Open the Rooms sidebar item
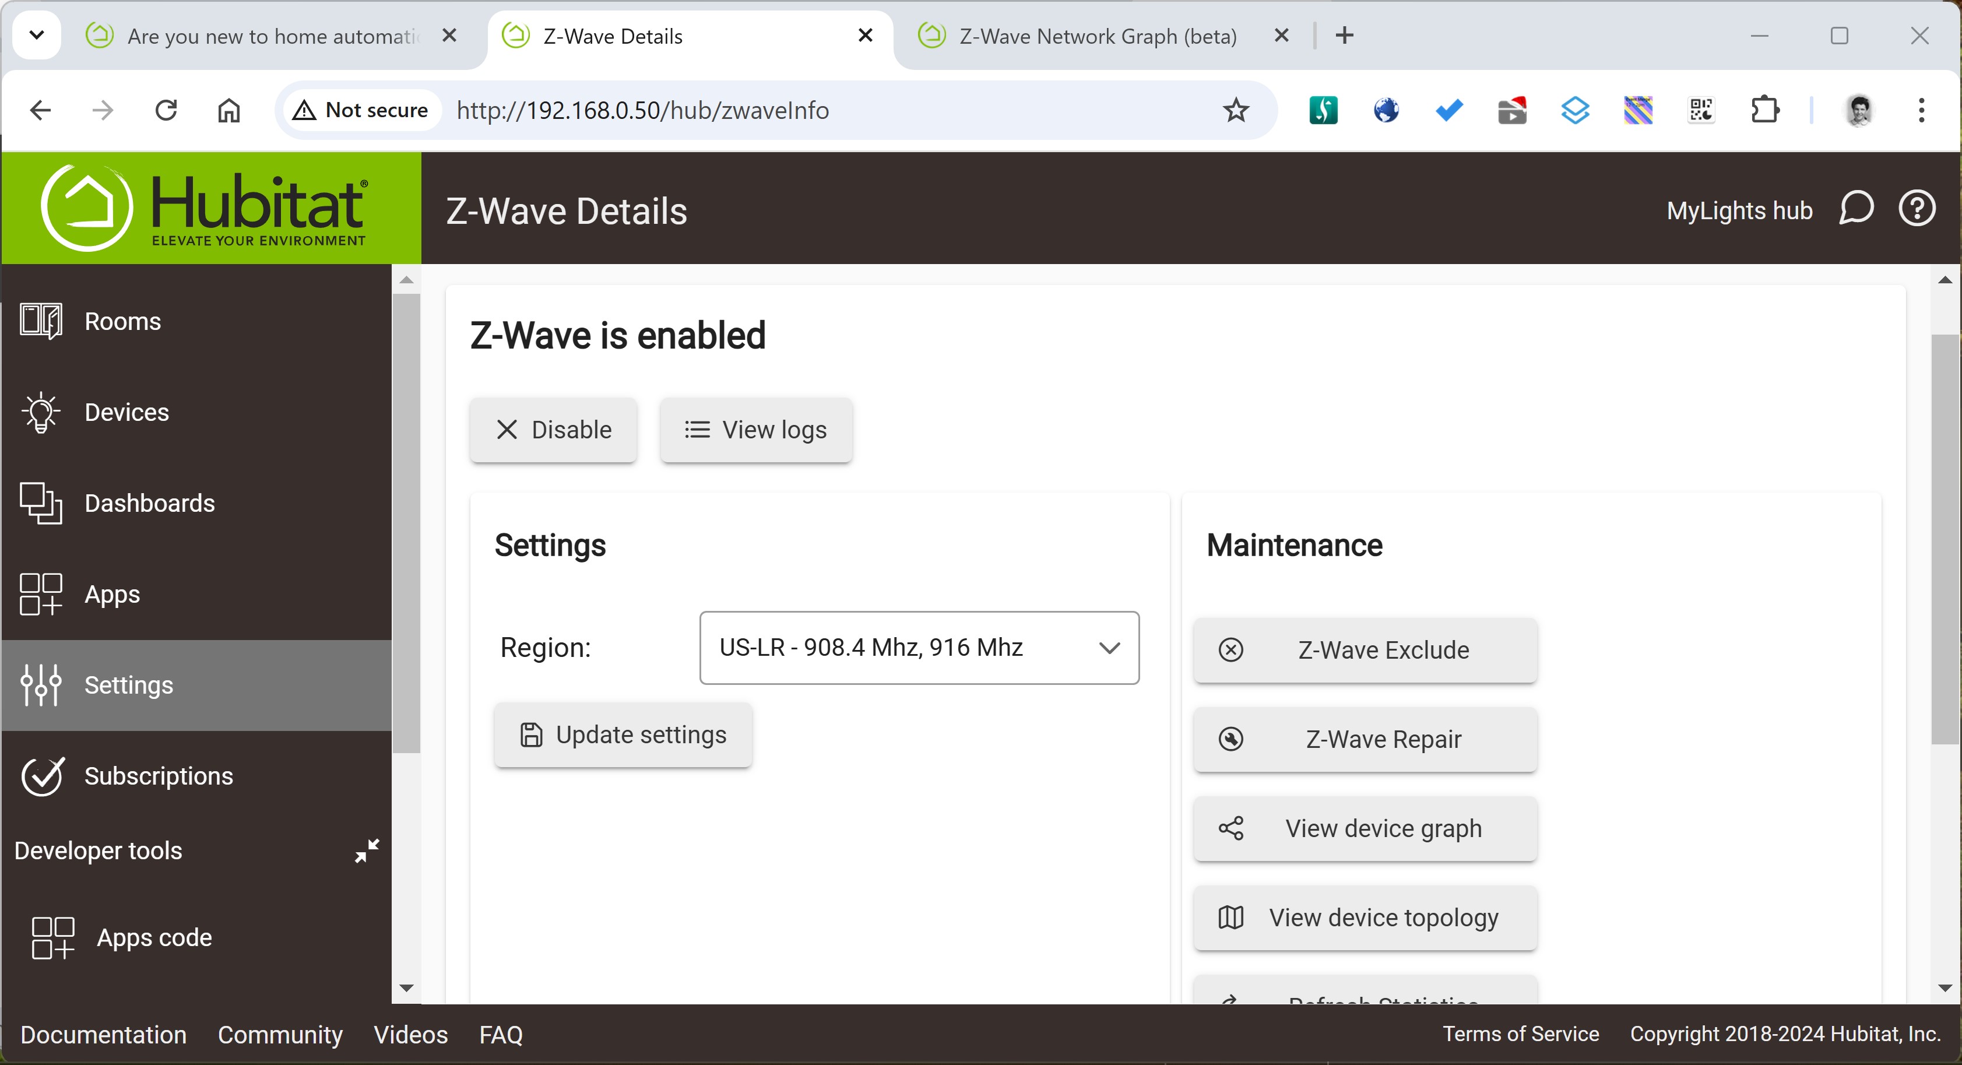 196,321
